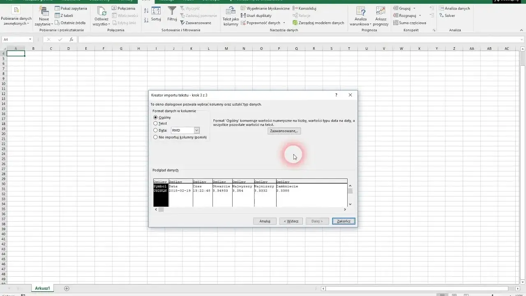Select the Tekst radio button
Screen dimensions: 526x296
pos(155,123)
